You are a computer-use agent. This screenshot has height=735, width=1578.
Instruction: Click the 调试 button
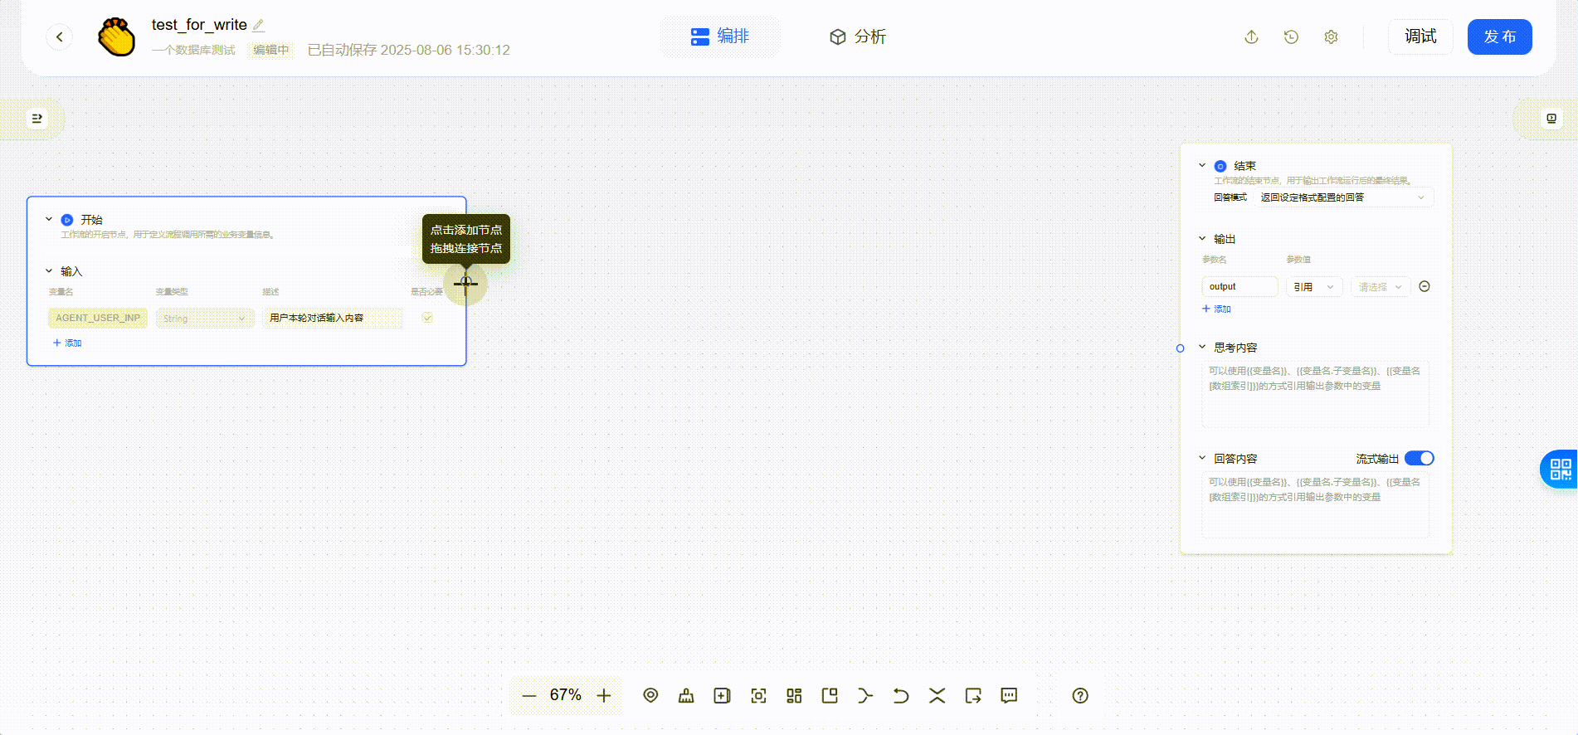tap(1420, 37)
